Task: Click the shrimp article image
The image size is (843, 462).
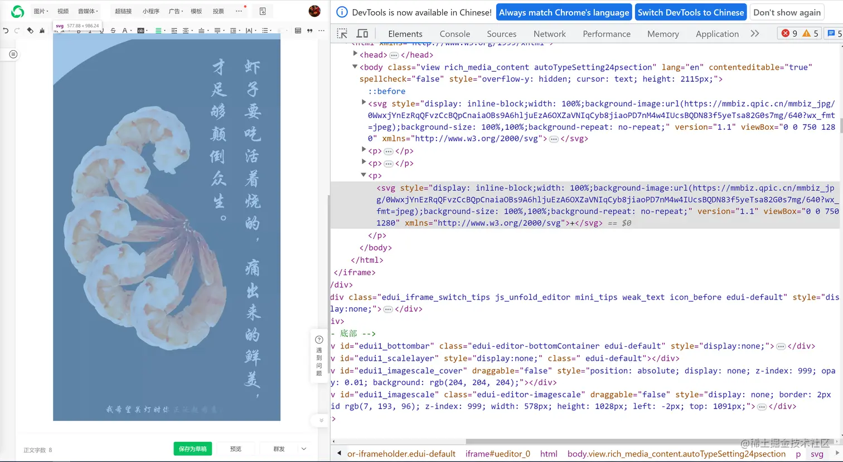Action: pyautogui.click(x=167, y=227)
